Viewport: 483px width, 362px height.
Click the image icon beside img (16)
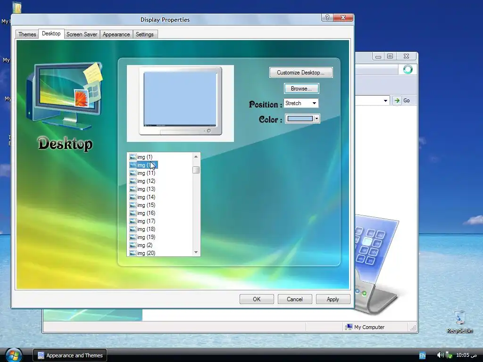133,213
